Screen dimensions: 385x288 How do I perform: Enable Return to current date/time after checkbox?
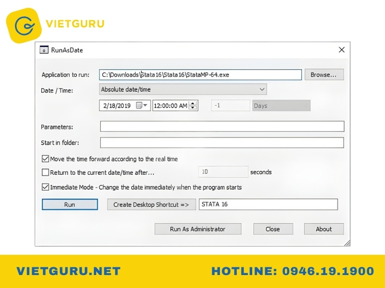[45, 172]
